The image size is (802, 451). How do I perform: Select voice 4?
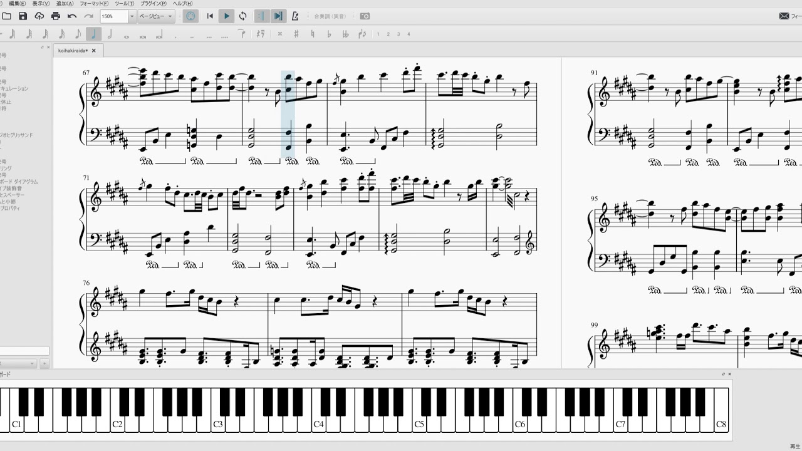coord(409,34)
